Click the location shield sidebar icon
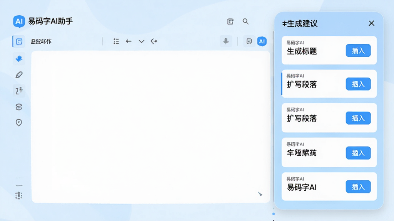 [x=19, y=122]
